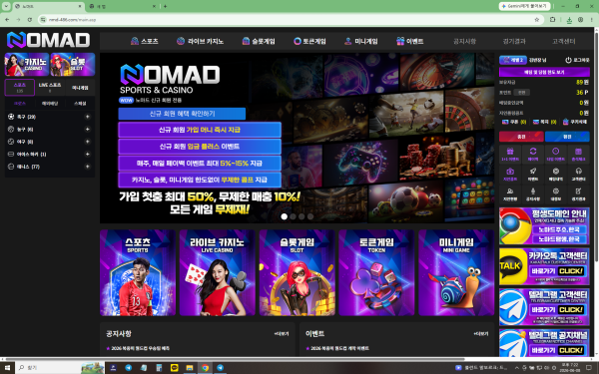Select the first carousel dot on the banner
599x374 pixels.
pos(285,216)
